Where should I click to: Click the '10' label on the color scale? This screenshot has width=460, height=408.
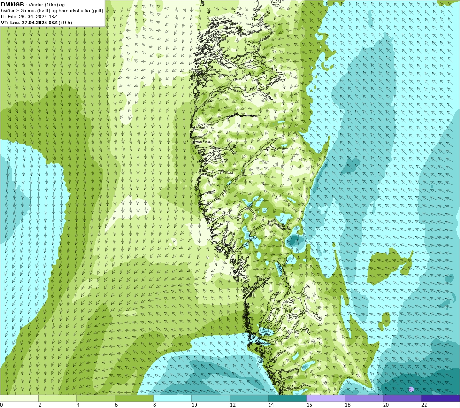click(195, 405)
